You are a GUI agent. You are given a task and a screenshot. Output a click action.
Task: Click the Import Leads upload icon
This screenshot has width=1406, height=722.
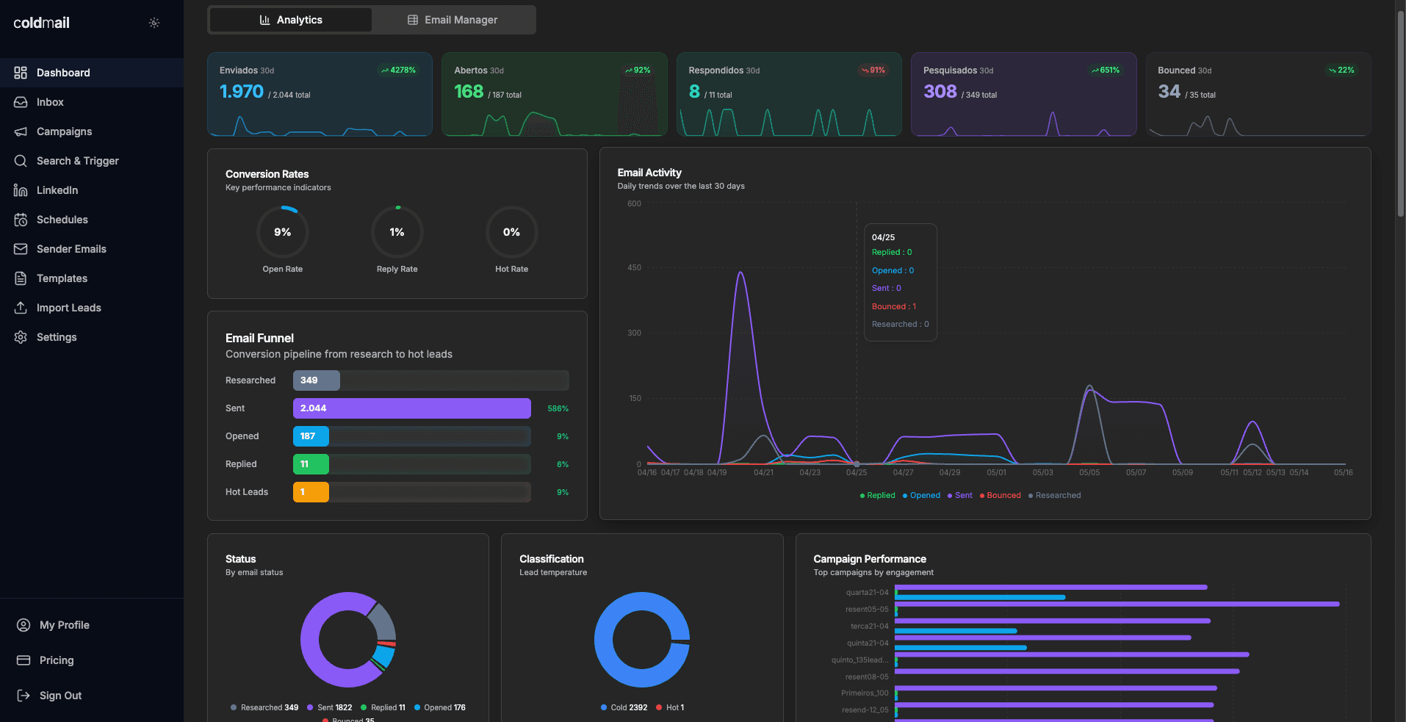(21, 308)
